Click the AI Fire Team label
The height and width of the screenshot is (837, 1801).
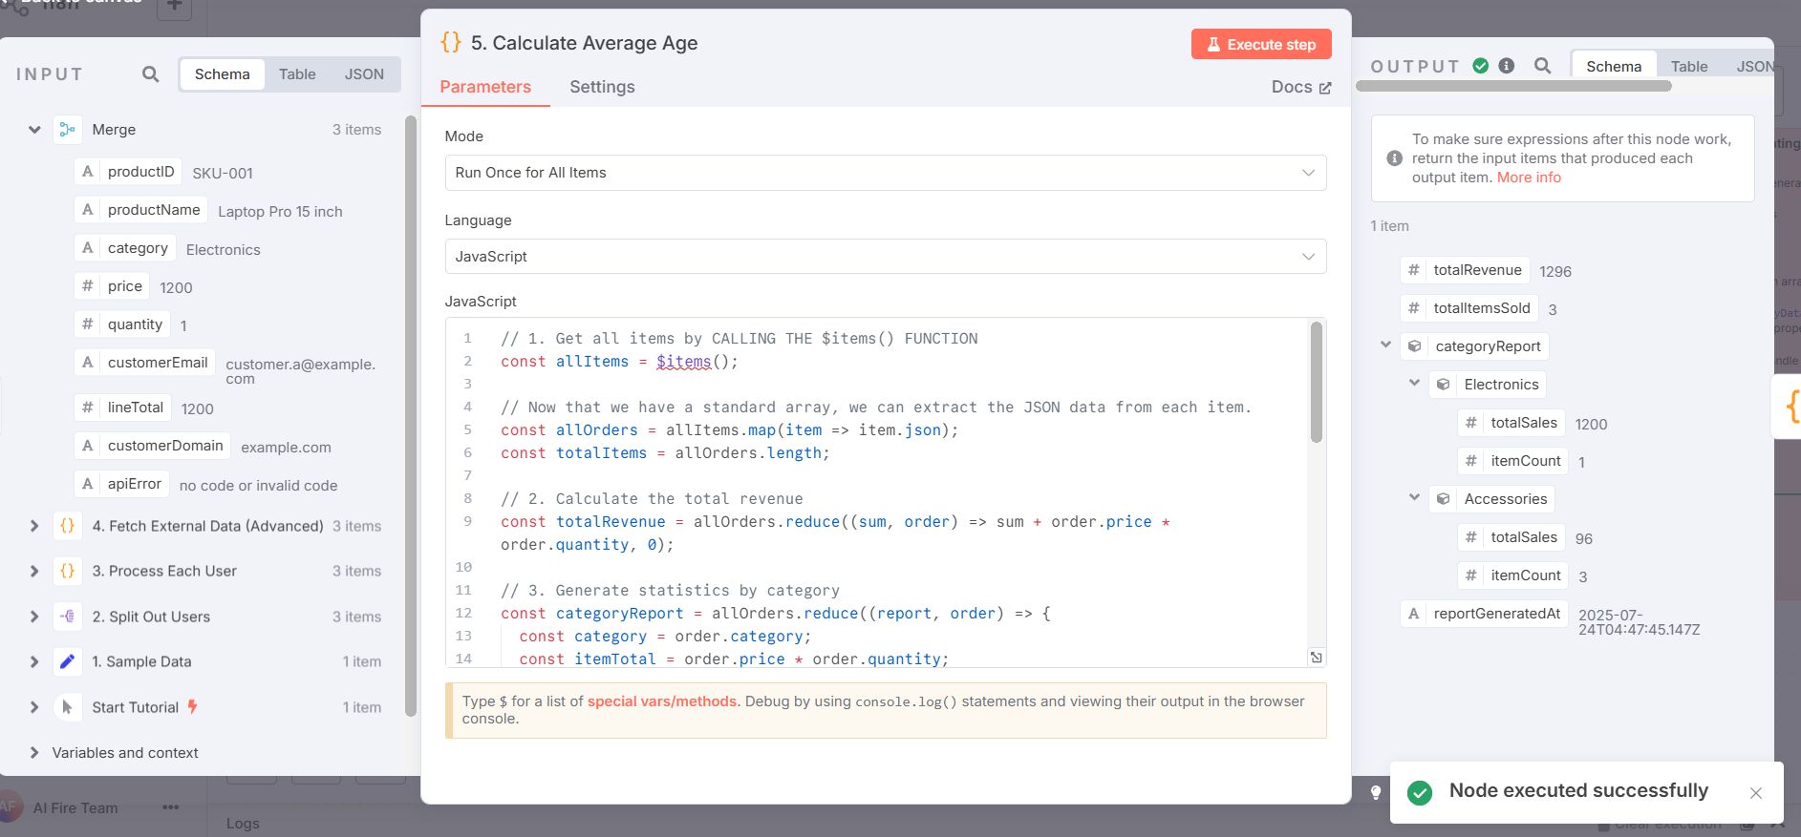click(x=75, y=807)
